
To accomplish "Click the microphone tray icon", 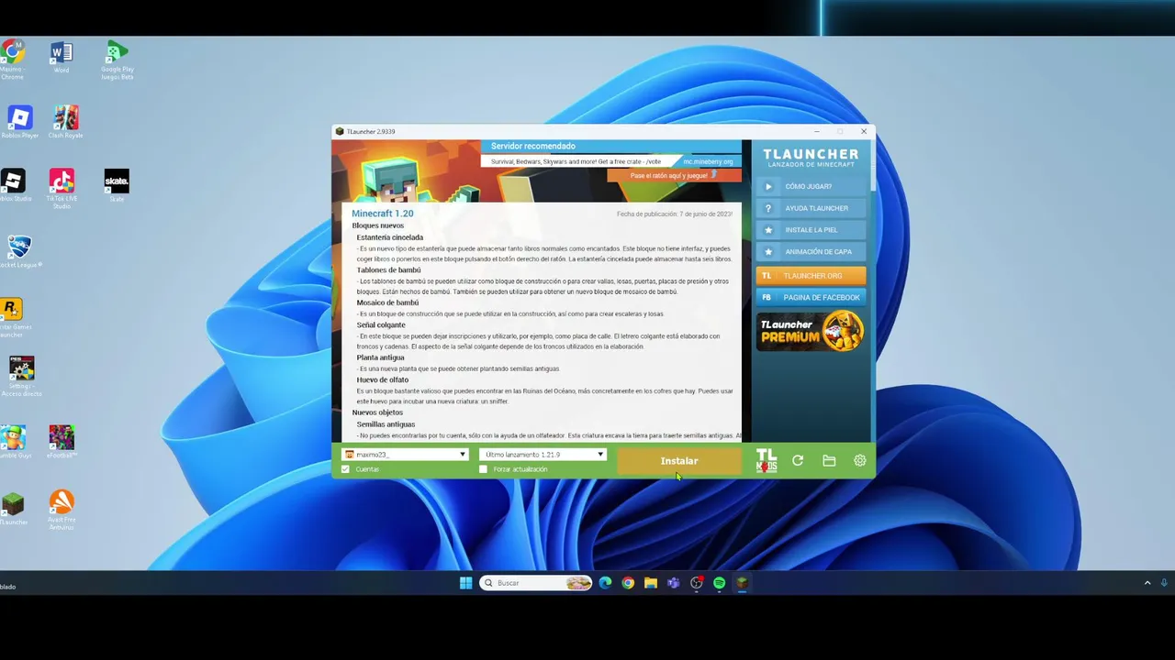I will click(1164, 583).
